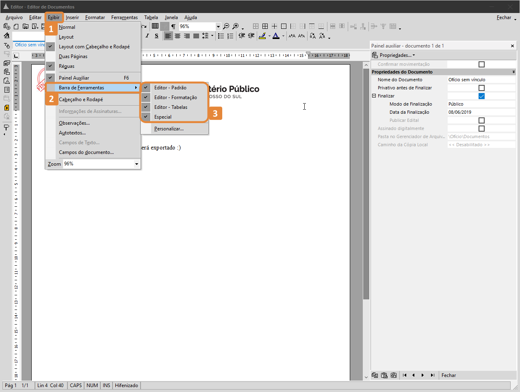This screenshot has width=520, height=392.
Task: Click the Fechar button at the panel bottom
Action: 448,375
